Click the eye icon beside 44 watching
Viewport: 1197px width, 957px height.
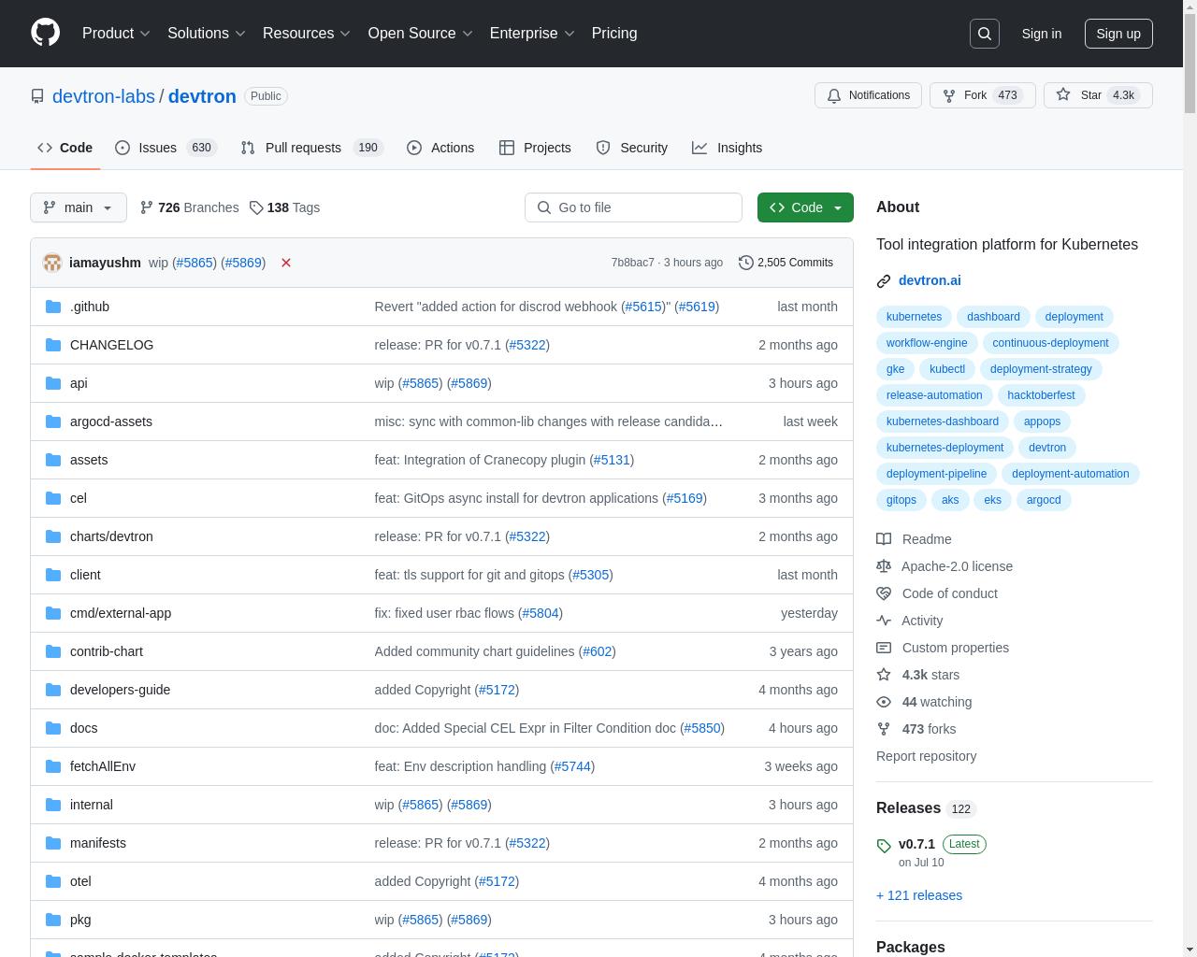coord(884,702)
